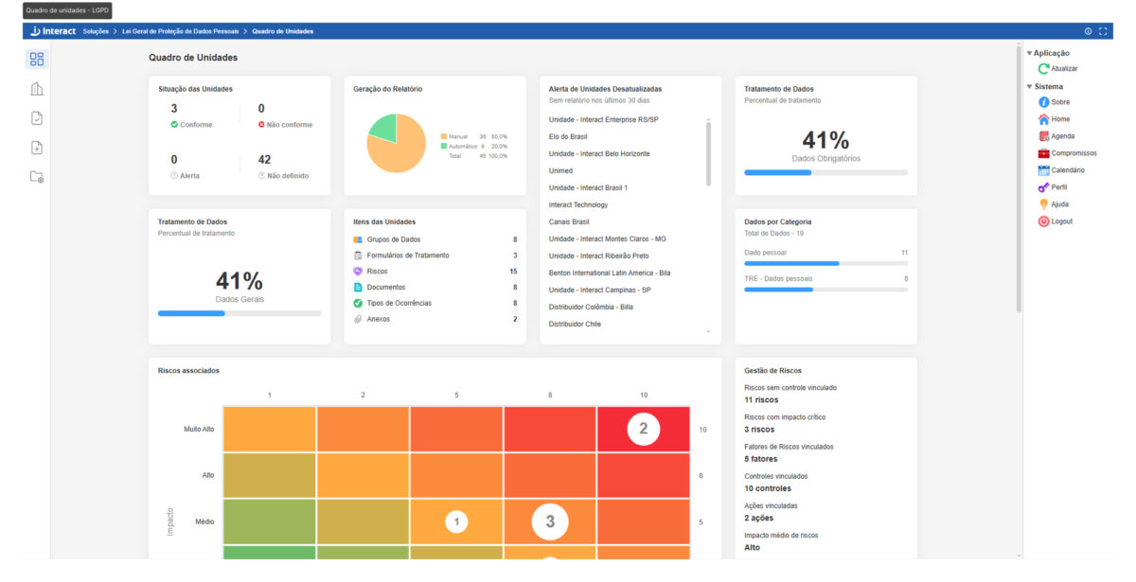Click the blue Sobre info icon
The width and height of the screenshot is (1136, 582).
coord(1043,102)
